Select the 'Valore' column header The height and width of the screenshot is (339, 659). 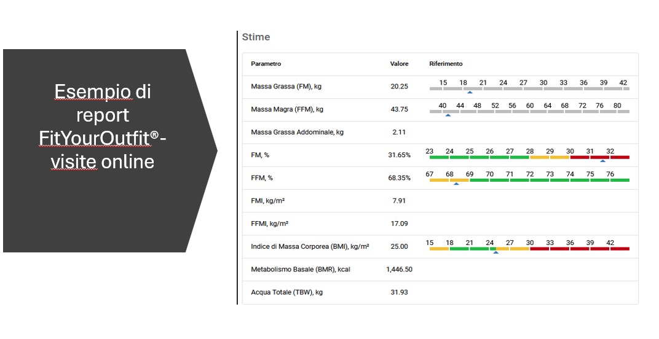[x=399, y=64]
